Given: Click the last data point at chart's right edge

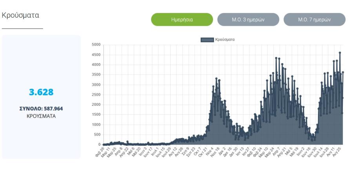Looking at the screenshot, I should (343, 72).
